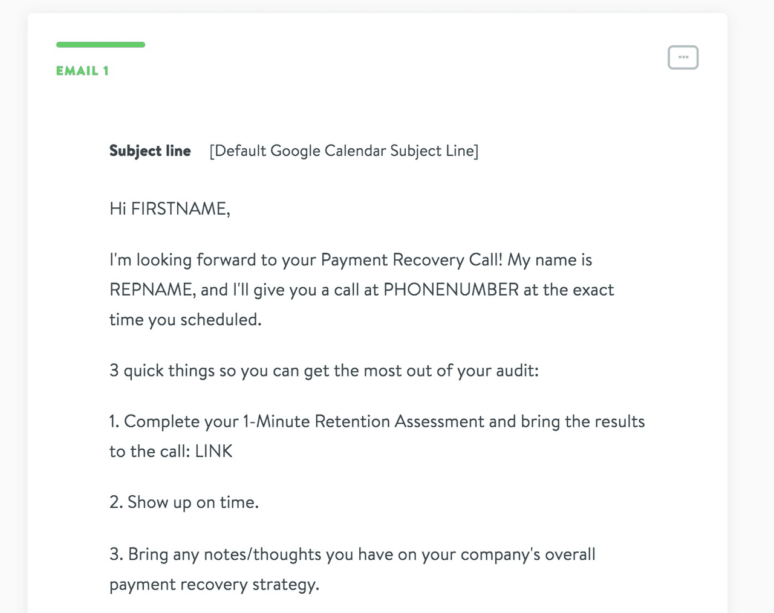
Task: Click the EMAIL 1 heading label
Action: pos(82,71)
